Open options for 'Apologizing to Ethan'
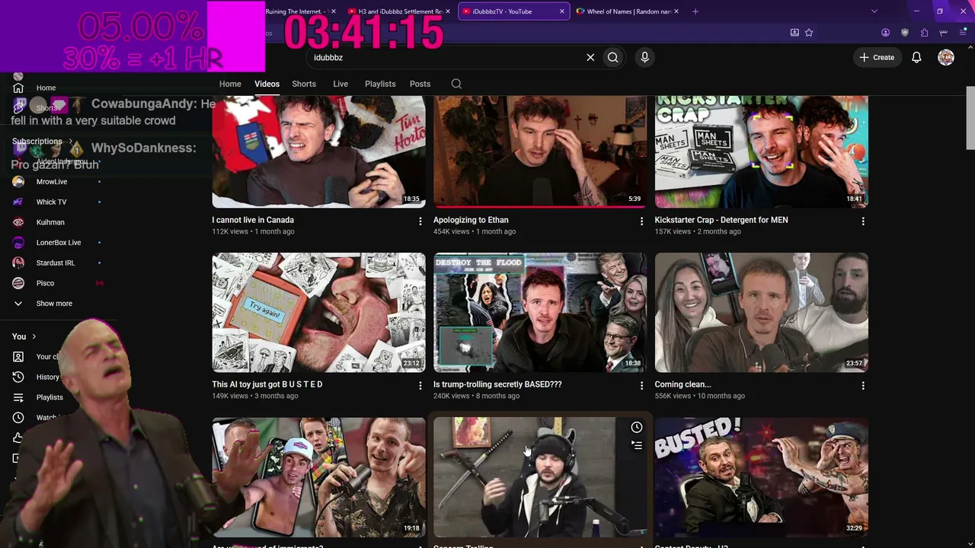Image resolution: width=975 pixels, height=548 pixels. coord(641,221)
